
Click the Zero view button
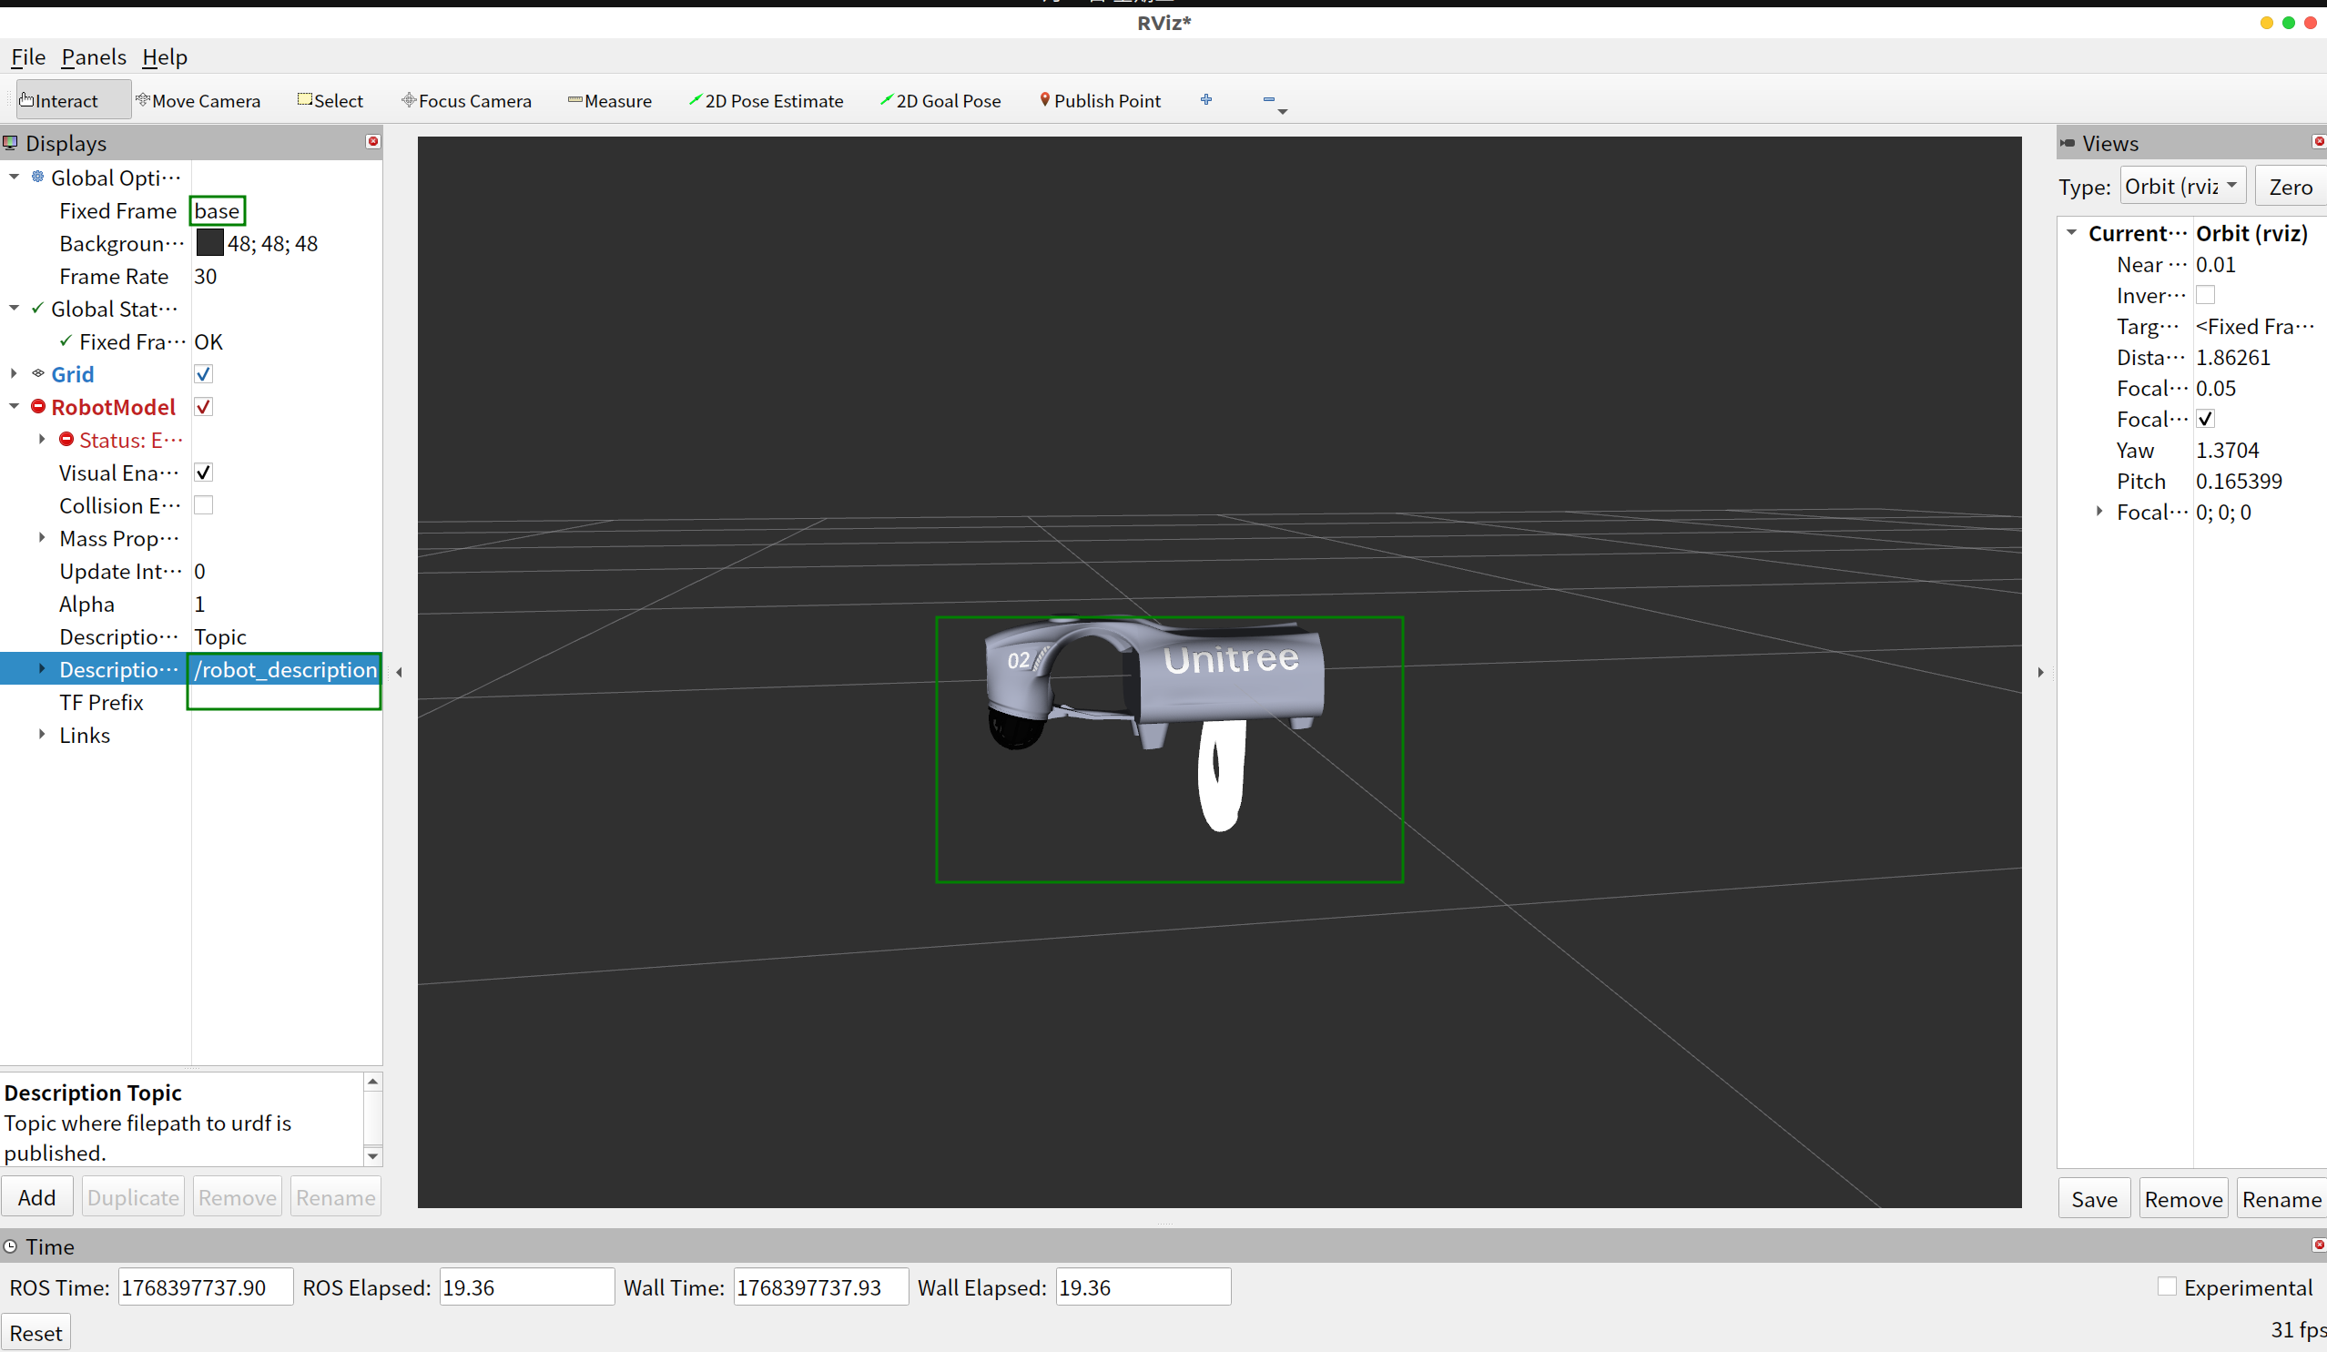[x=2290, y=187]
